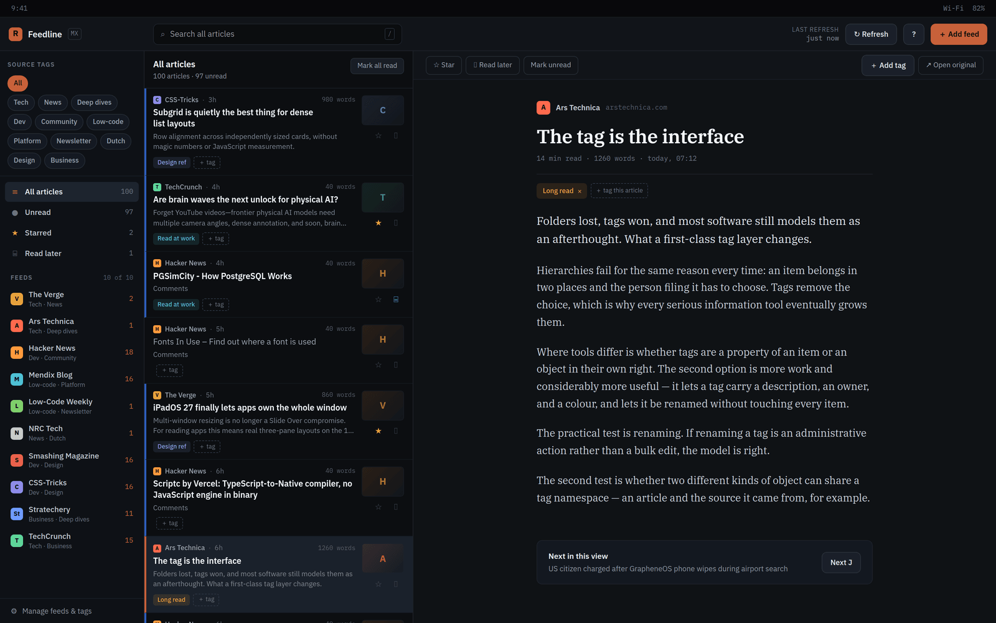Click the Star button in reader toolbar
The height and width of the screenshot is (623, 996).
(x=444, y=65)
